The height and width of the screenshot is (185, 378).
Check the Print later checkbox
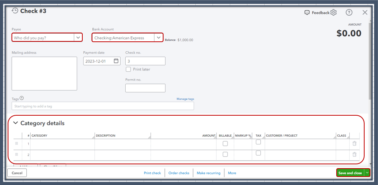coord(129,69)
